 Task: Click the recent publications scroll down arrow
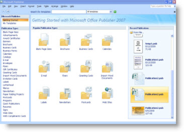pos(172,117)
